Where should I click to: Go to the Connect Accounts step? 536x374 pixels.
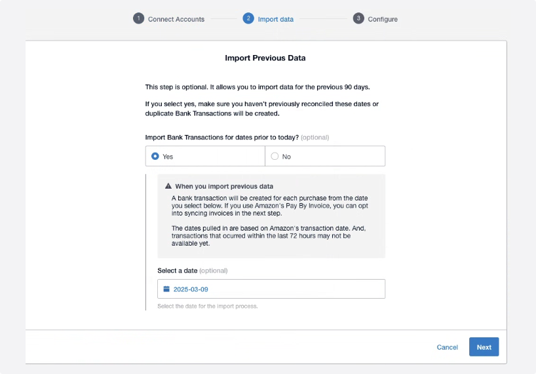pos(176,19)
